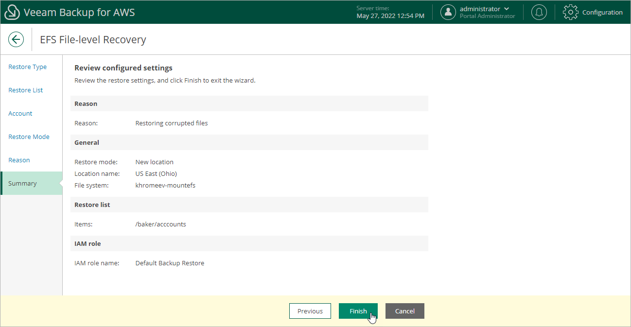Image resolution: width=631 pixels, height=327 pixels.
Task: Select the gear icon beside Configuration text
Action: pos(570,12)
